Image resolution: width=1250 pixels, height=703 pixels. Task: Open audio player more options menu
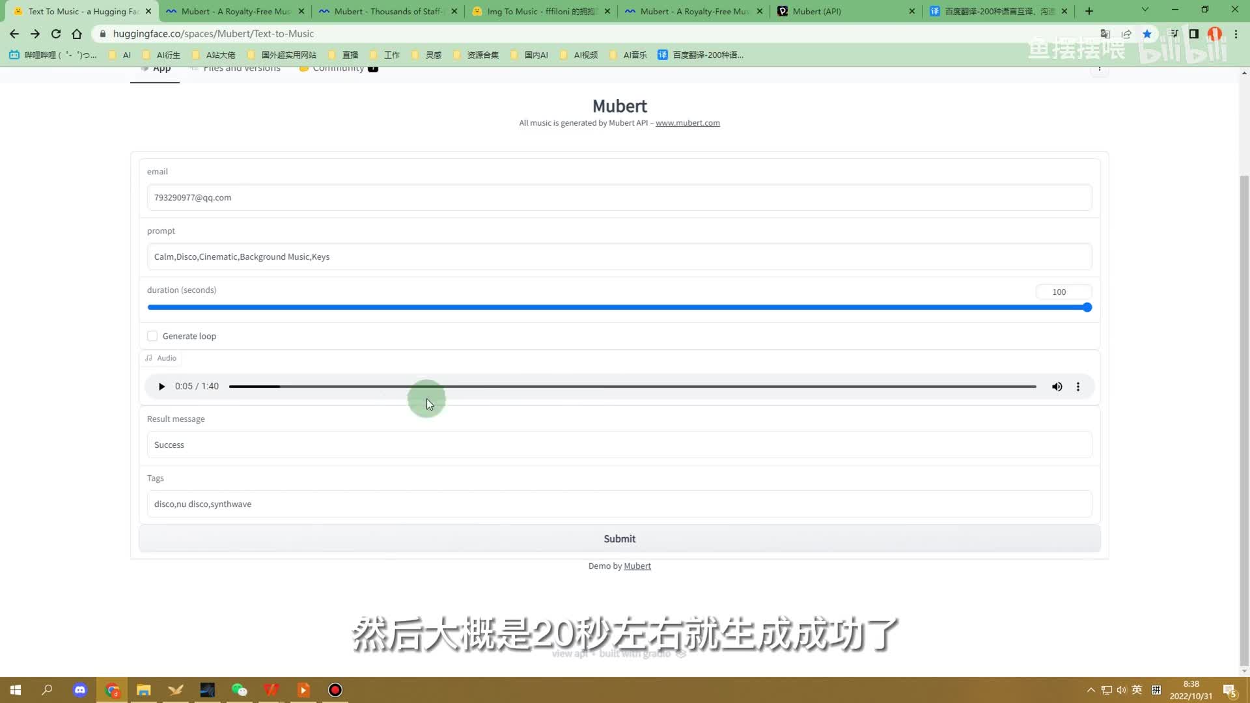(1078, 387)
